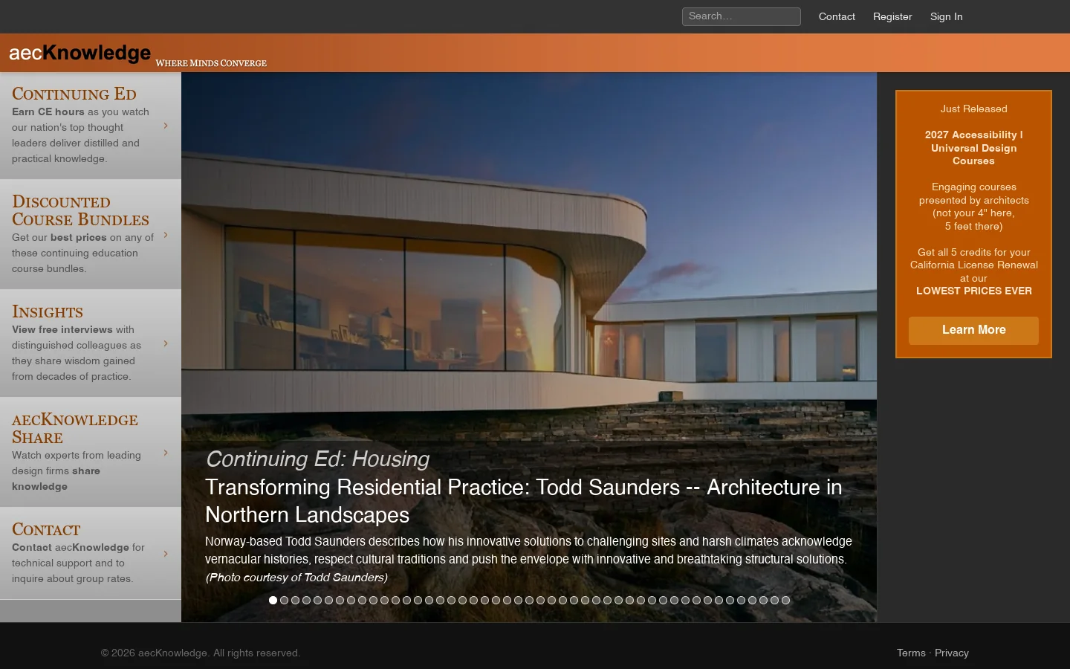Click the "LOWEST PRICES EVER" text
This screenshot has height=669, width=1070.
pyautogui.click(x=973, y=291)
